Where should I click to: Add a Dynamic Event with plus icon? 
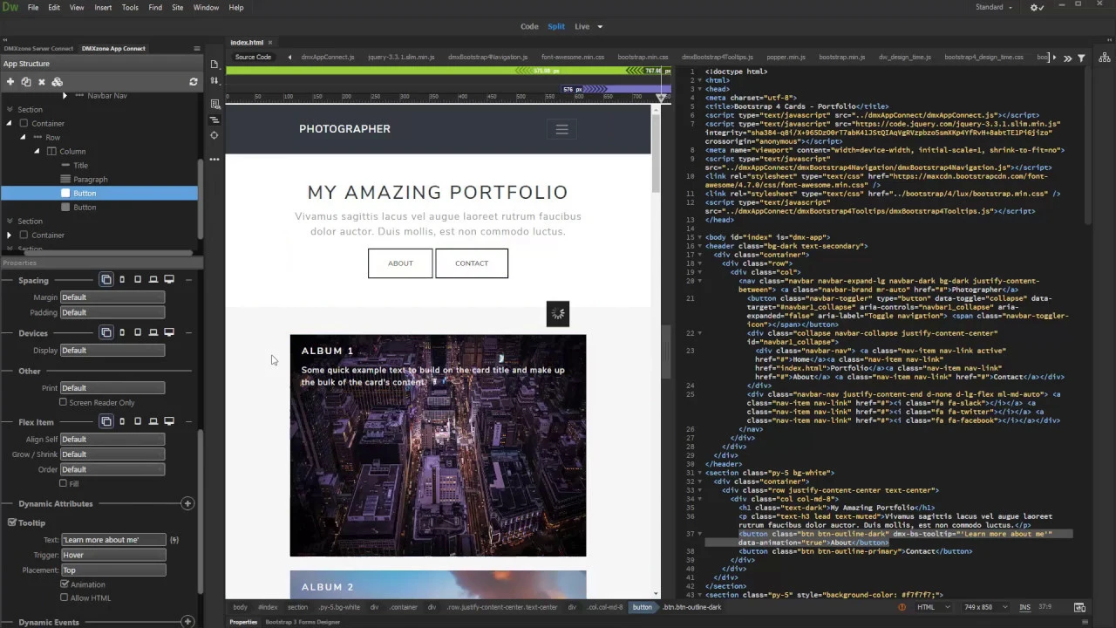187,622
